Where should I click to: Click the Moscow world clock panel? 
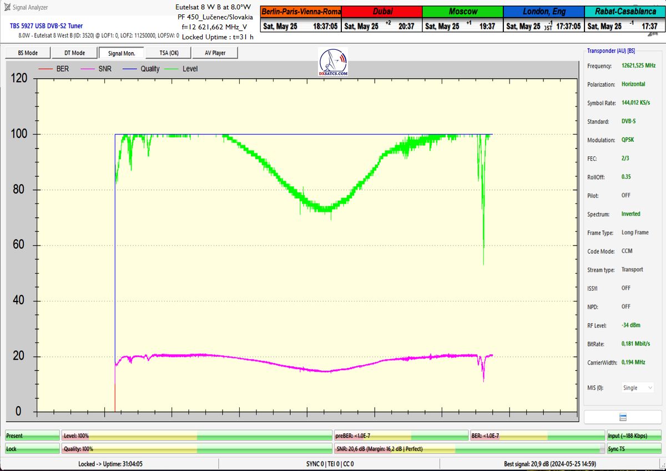tap(462, 19)
